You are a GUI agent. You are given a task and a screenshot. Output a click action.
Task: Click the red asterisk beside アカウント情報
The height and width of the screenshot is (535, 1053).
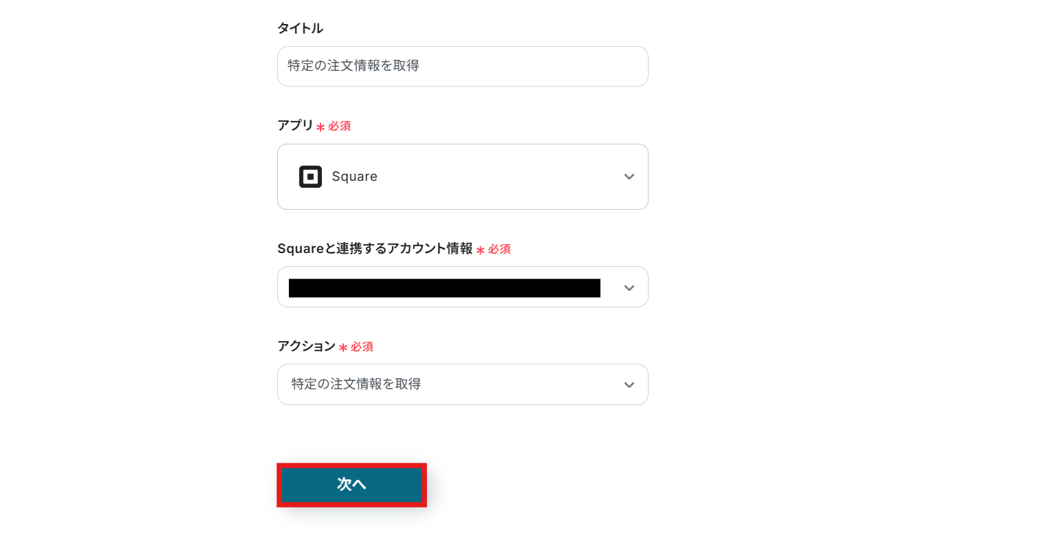click(x=480, y=250)
